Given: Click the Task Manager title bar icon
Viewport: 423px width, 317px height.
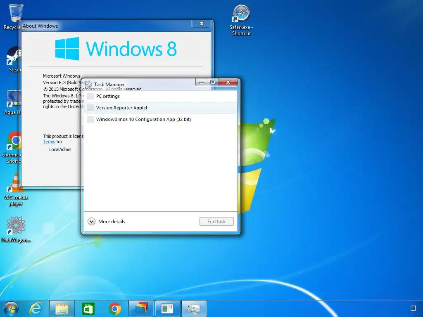Looking at the screenshot, I should (88, 84).
